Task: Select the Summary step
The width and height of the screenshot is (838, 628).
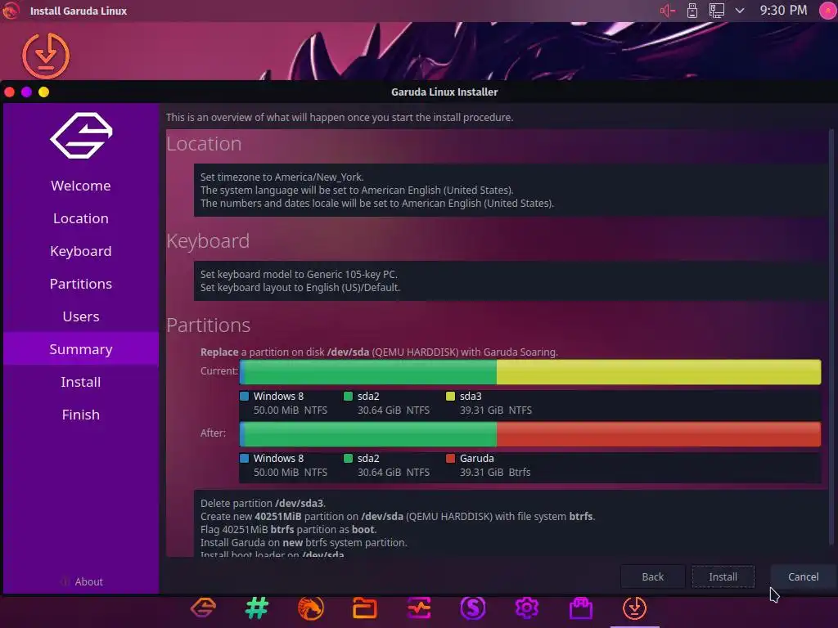Action: pos(81,348)
